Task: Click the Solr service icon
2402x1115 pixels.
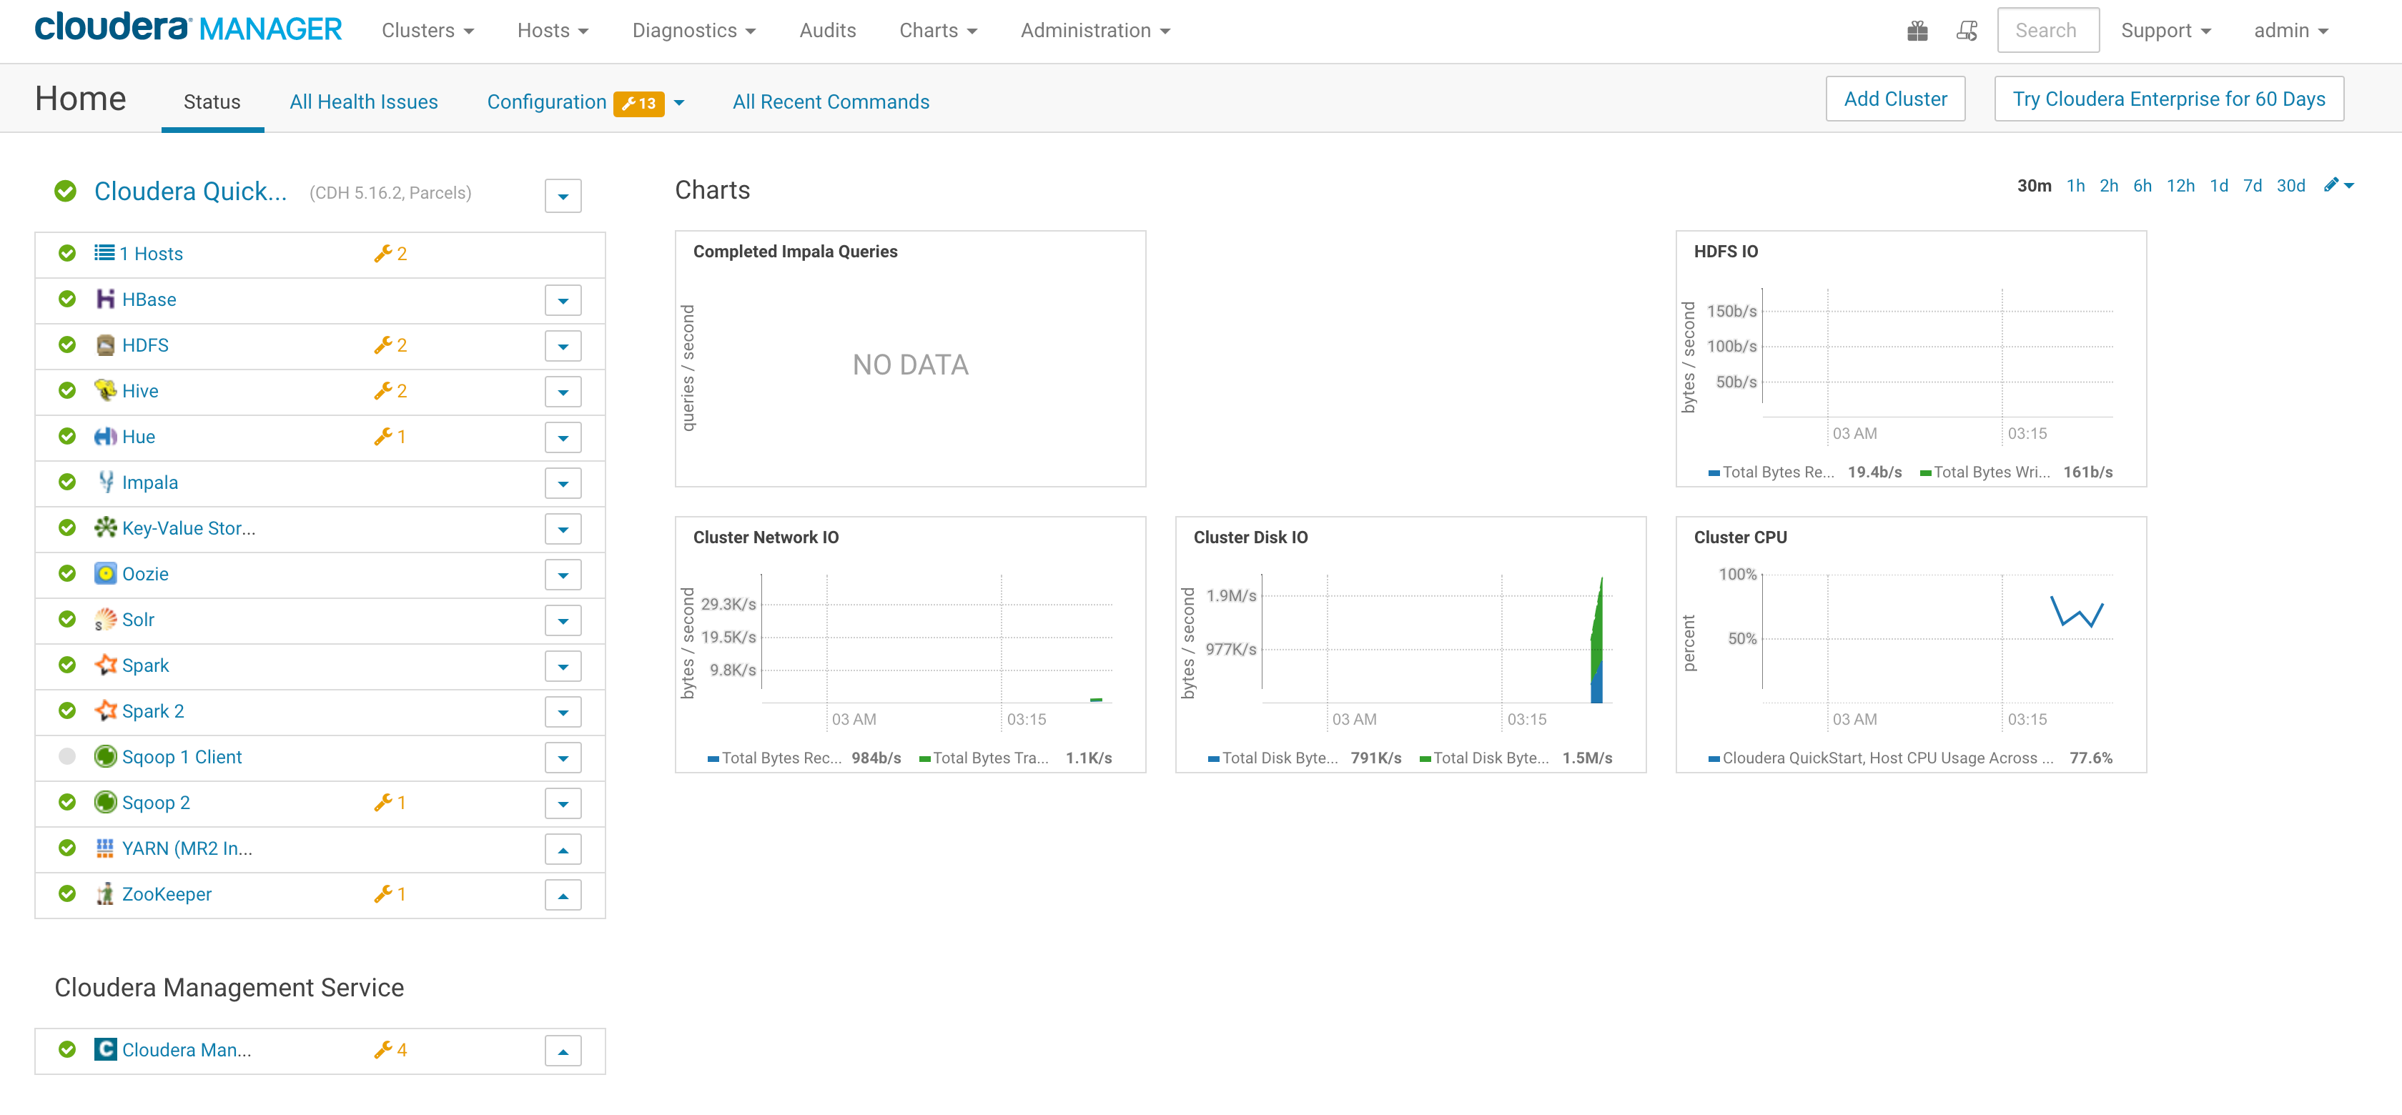Action: pyautogui.click(x=105, y=619)
